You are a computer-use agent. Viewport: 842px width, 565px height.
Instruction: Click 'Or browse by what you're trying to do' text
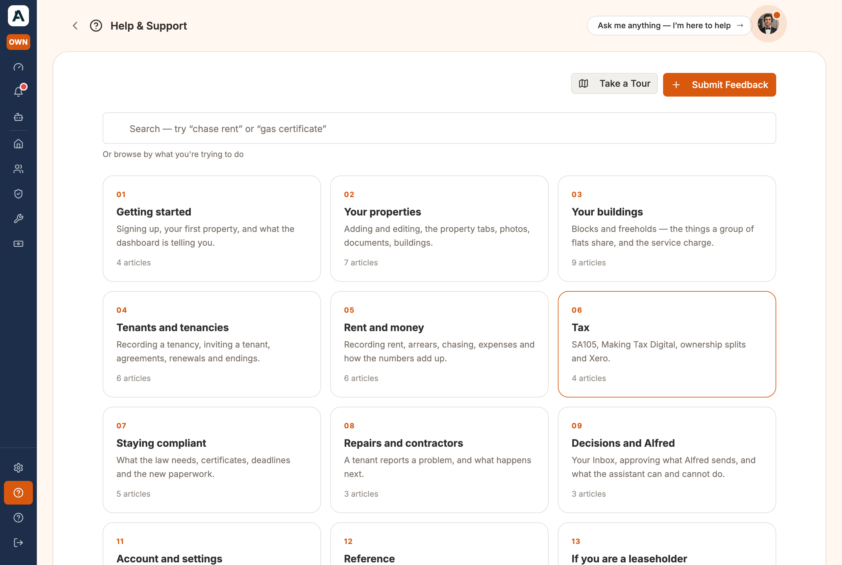173,154
